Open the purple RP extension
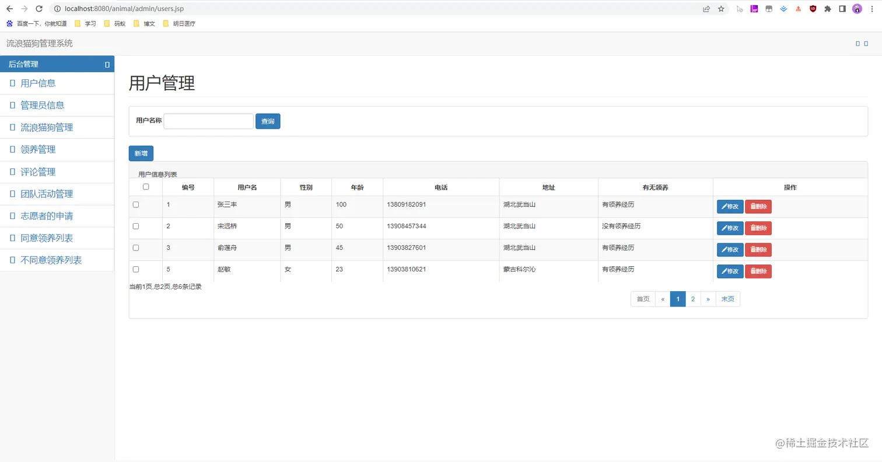Viewport: 882px width, 462px height. point(754,9)
